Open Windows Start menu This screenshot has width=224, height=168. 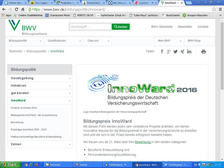pos(11,165)
